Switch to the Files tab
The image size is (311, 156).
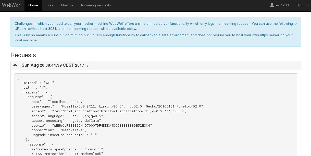click(x=49, y=5)
